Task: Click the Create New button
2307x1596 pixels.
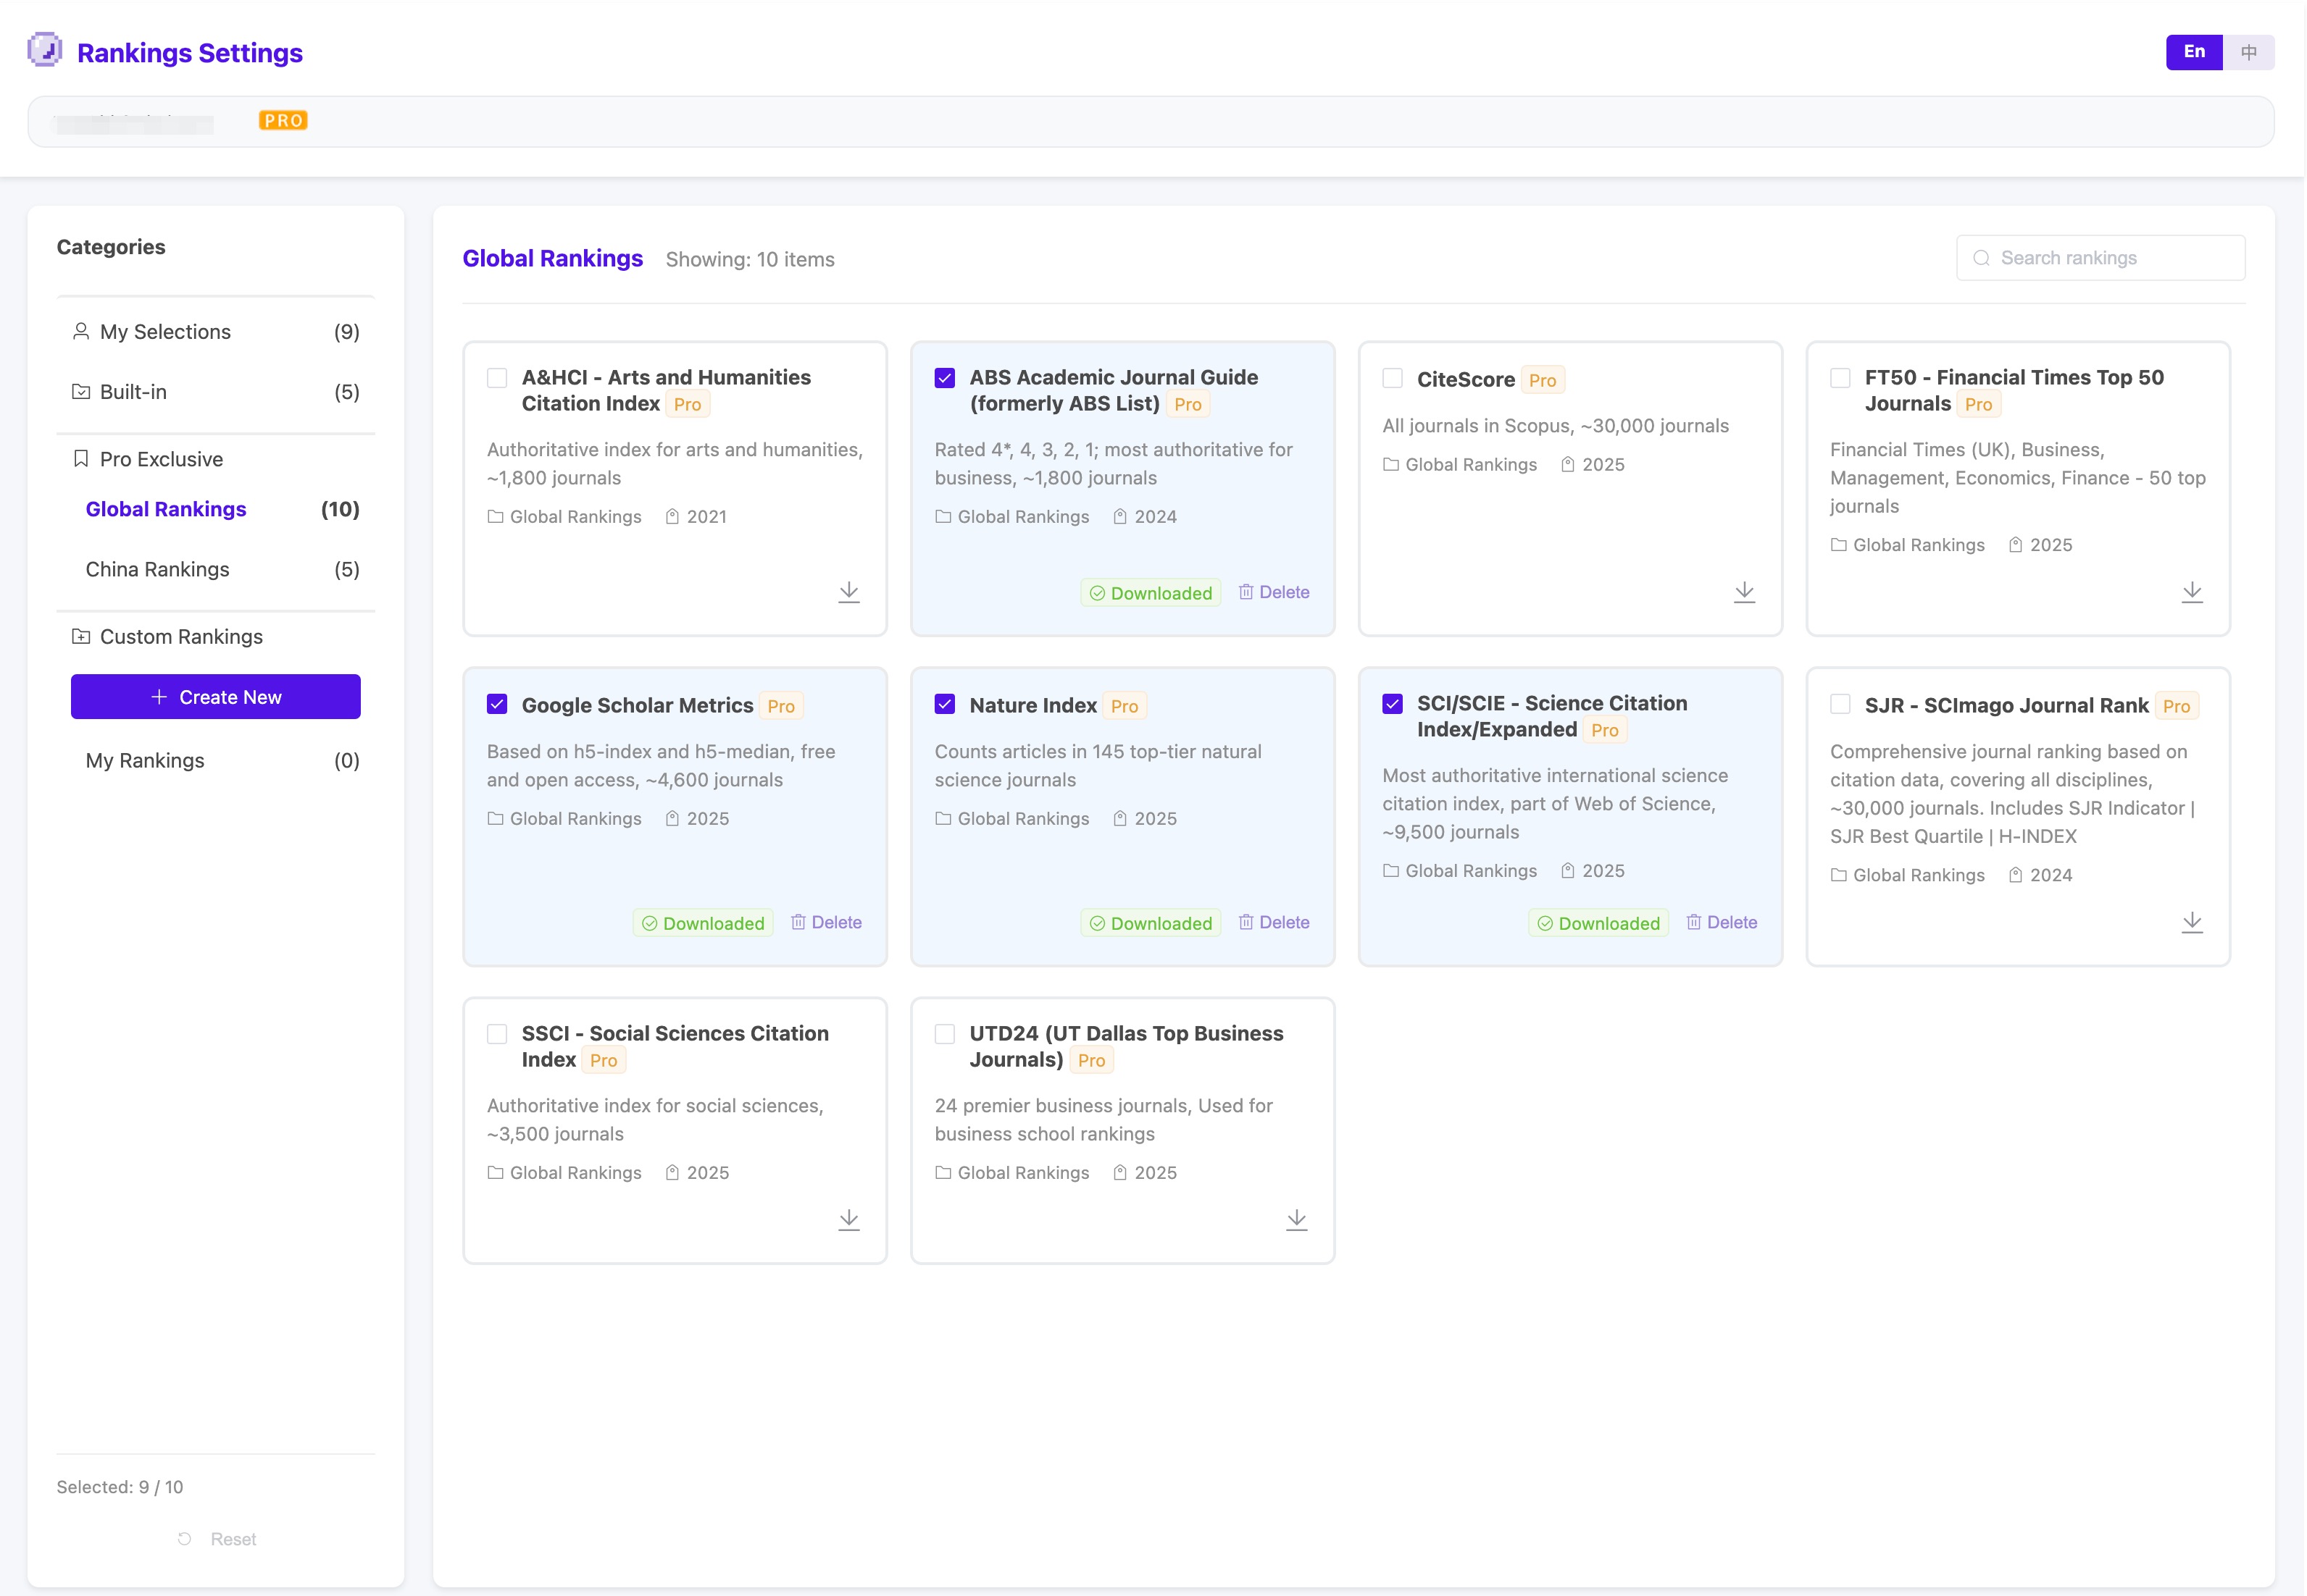Action: 215,697
